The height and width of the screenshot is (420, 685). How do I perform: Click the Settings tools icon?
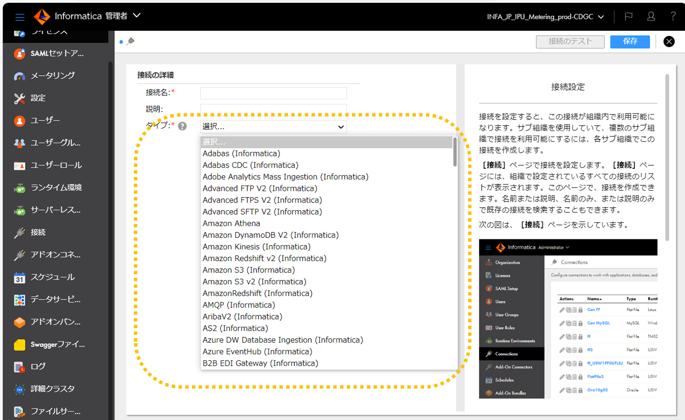(x=19, y=98)
